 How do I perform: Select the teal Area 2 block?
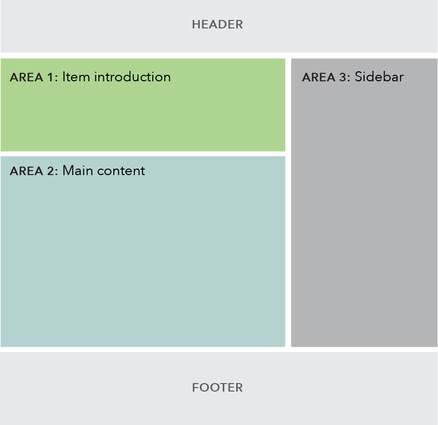(143, 252)
